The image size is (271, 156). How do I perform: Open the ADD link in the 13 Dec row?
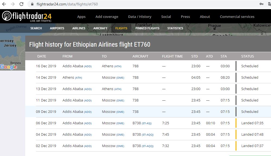(88, 89)
